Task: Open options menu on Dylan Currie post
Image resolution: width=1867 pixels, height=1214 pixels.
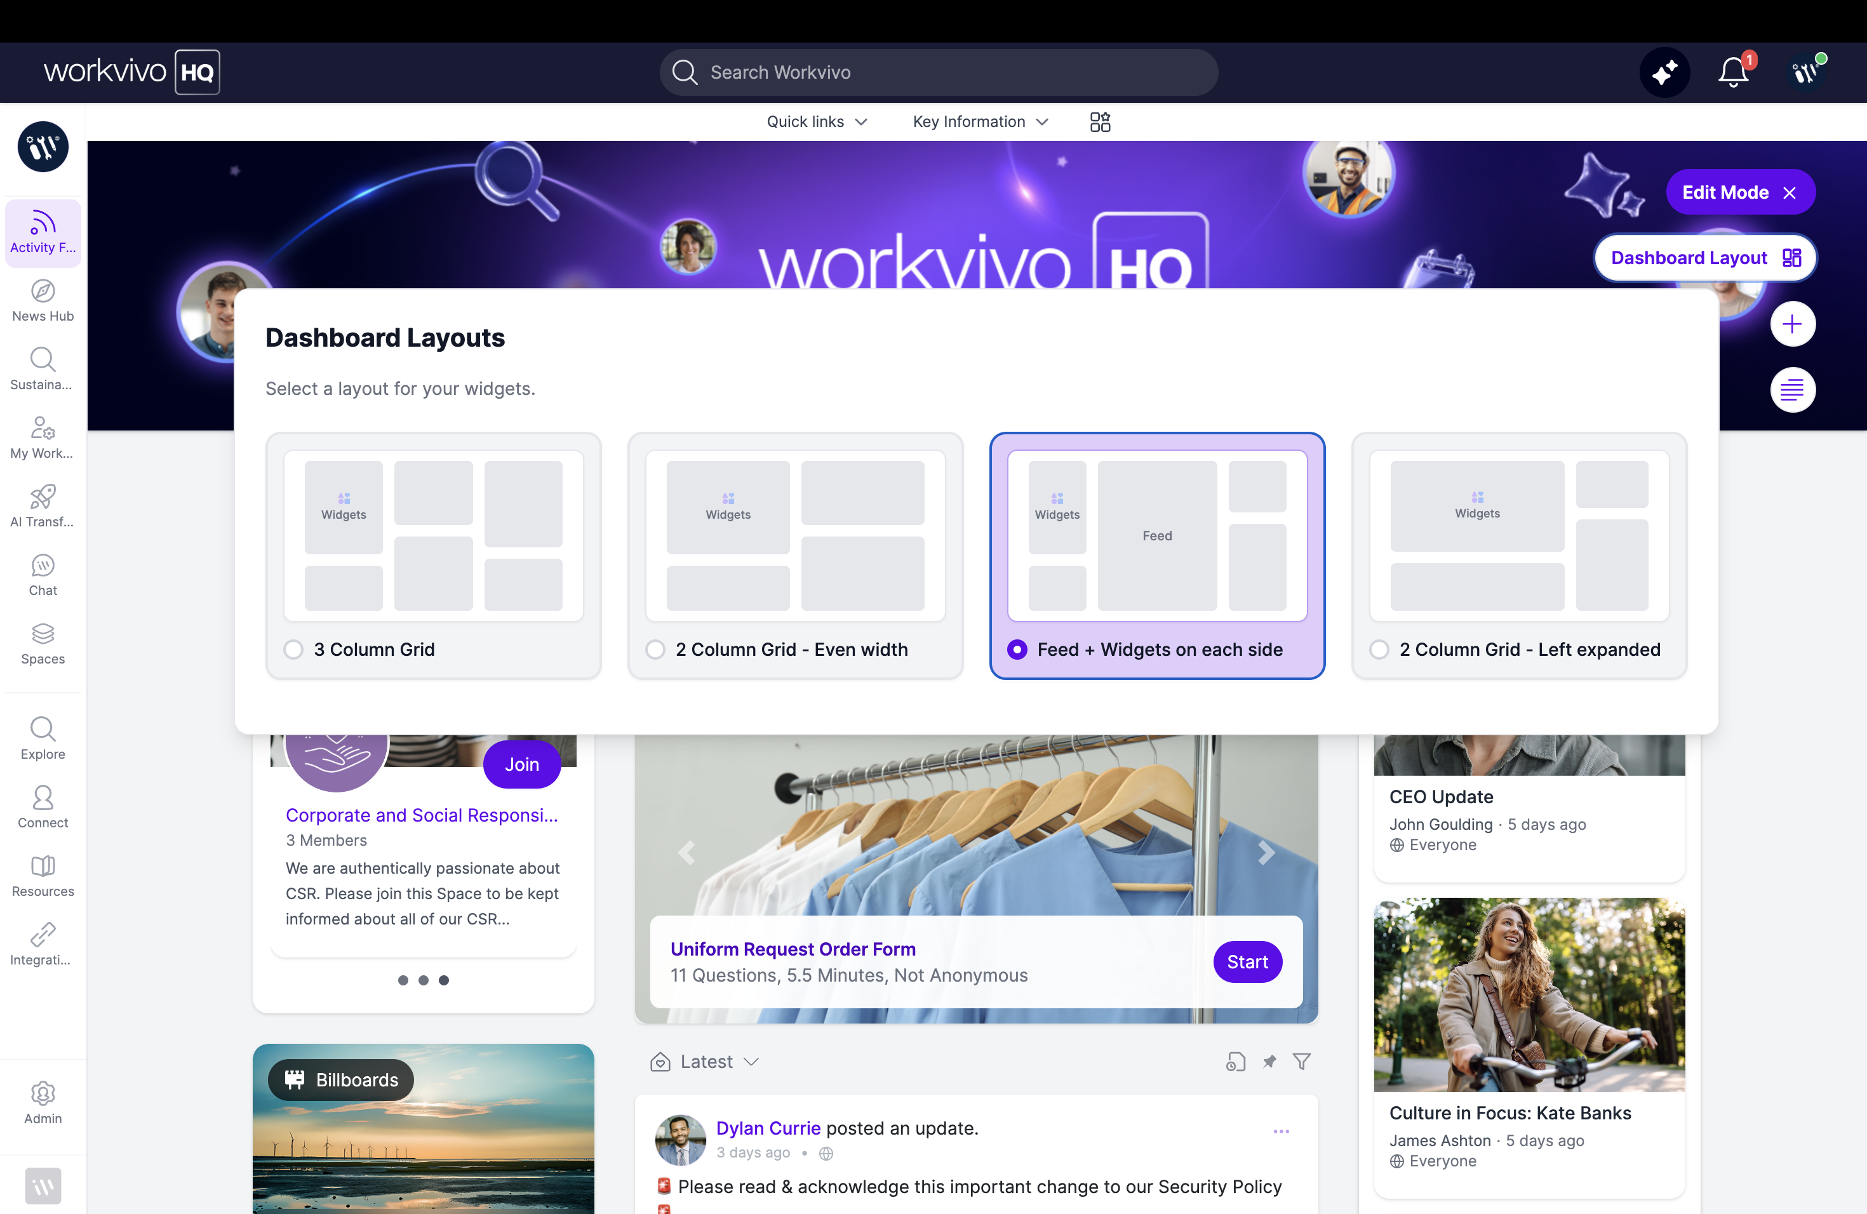Action: pos(1281,1131)
